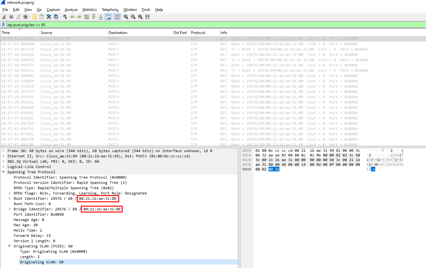
Task: Reload the capture file
Action: (56, 17)
